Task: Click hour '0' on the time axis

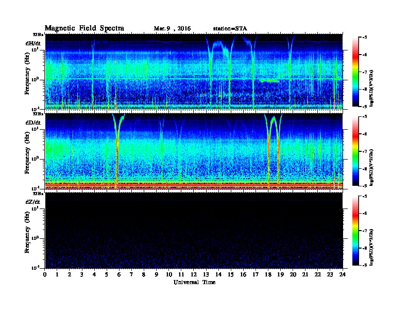Action: (45, 274)
